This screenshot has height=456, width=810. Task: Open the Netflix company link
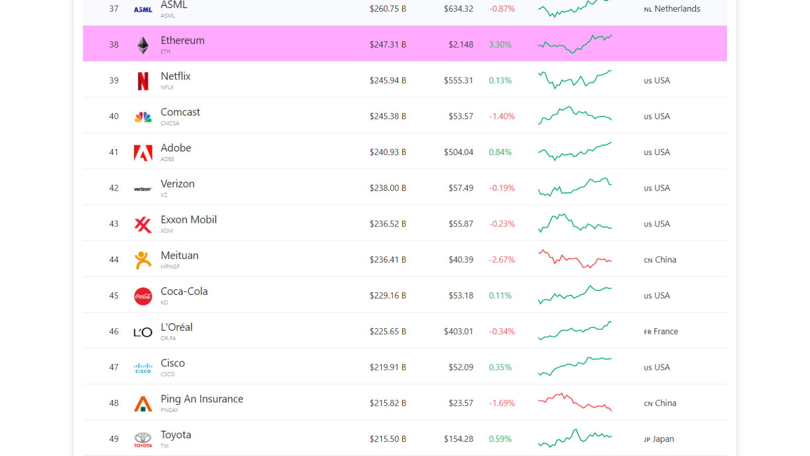point(176,77)
